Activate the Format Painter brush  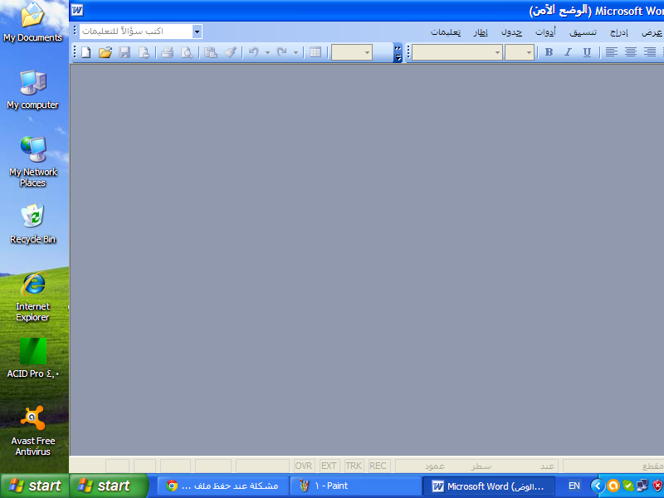[230, 52]
